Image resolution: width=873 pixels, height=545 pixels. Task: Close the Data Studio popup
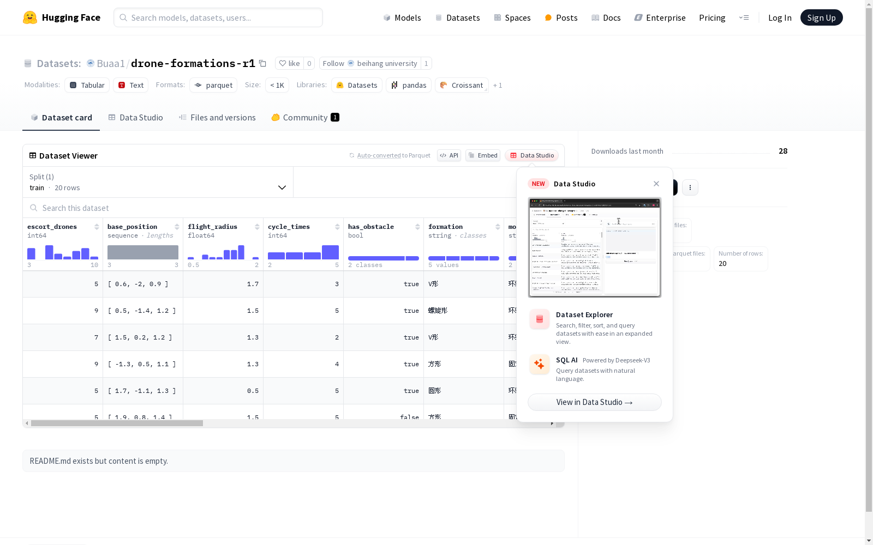pyautogui.click(x=656, y=184)
